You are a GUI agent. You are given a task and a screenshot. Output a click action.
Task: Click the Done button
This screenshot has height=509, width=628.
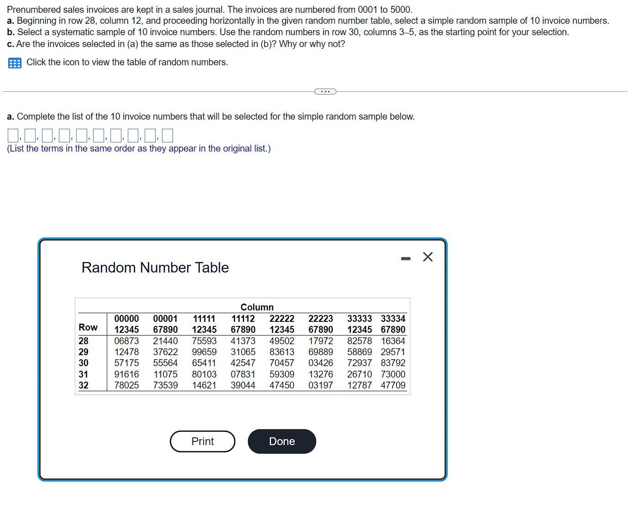pyautogui.click(x=282, y=441)
